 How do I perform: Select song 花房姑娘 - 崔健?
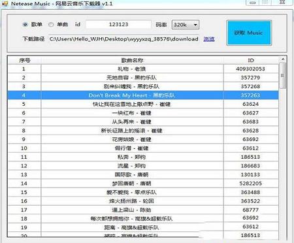pos(132,139)
